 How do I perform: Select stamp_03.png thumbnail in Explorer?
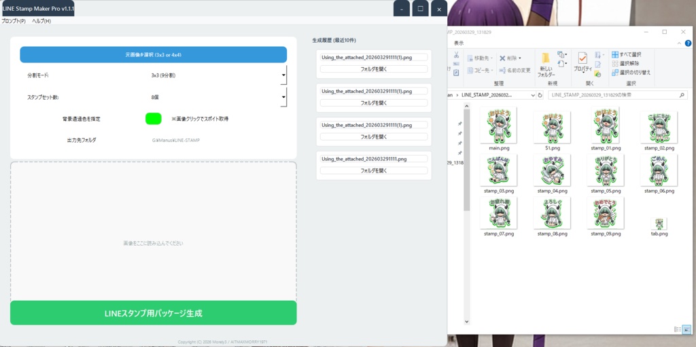(x=498, y=170)
